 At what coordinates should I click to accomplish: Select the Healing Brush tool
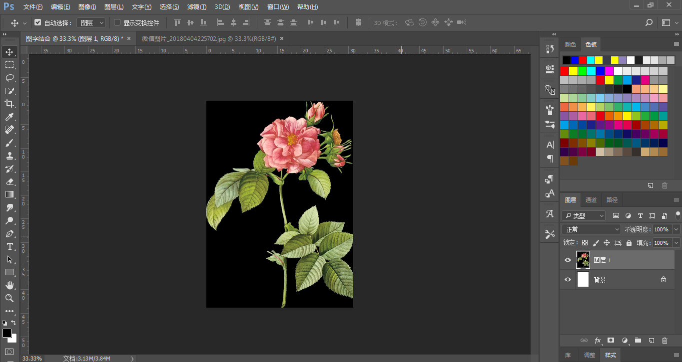pyautogui.click(x=9, y=130)
